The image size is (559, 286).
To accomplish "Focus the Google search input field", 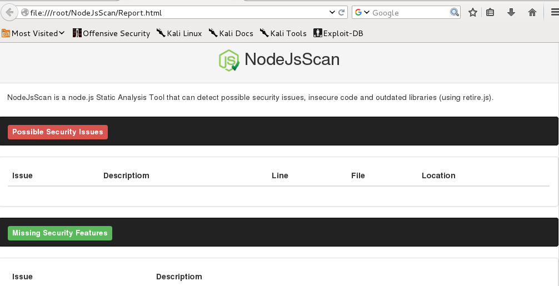I will (x=410, y=13).
